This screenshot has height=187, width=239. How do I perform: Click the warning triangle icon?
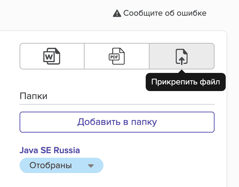(117, 13)
